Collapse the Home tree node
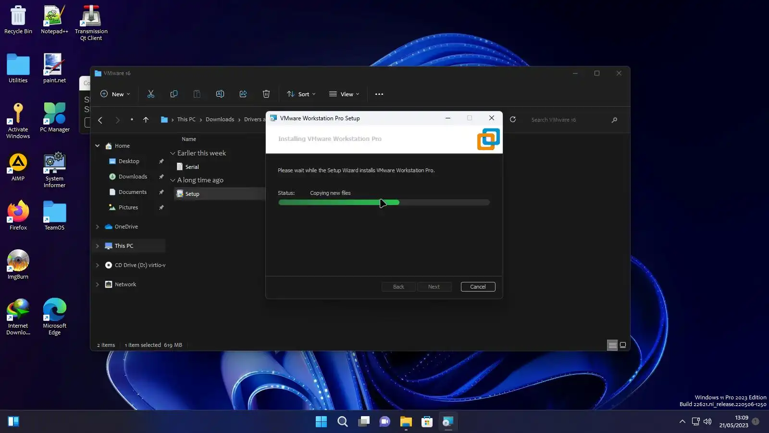Screen dimensions: 769x433 click(x=98, y=146)
